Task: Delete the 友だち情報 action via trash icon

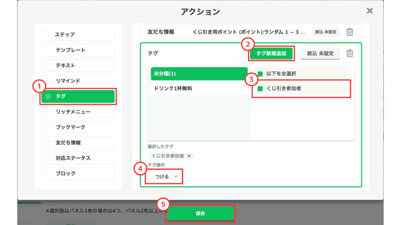Action: pos(350,32)
